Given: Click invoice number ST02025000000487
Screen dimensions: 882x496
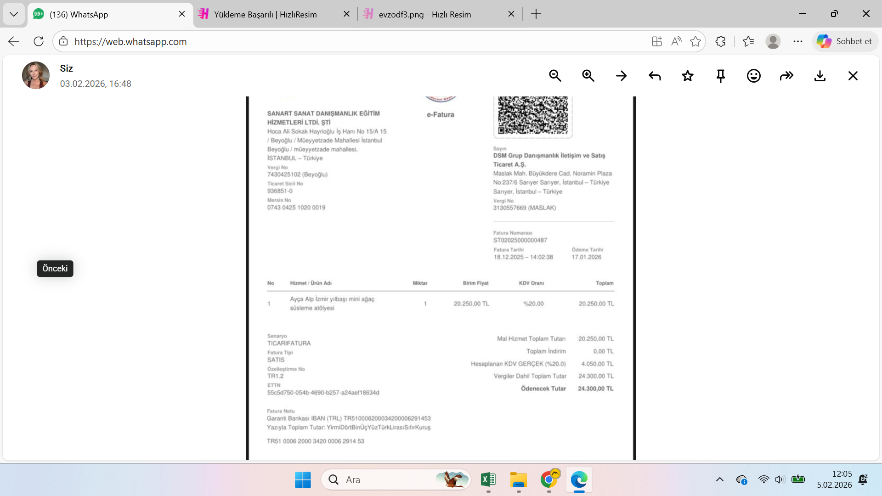Looking at the screenshot, I should click(520, 240).
